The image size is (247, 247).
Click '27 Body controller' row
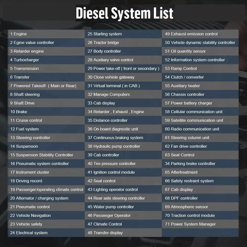pos(123,51)
